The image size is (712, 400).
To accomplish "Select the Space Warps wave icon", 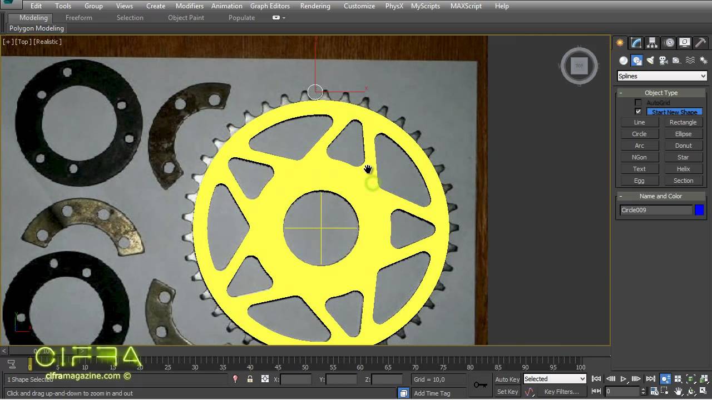I will coord(690,61).
